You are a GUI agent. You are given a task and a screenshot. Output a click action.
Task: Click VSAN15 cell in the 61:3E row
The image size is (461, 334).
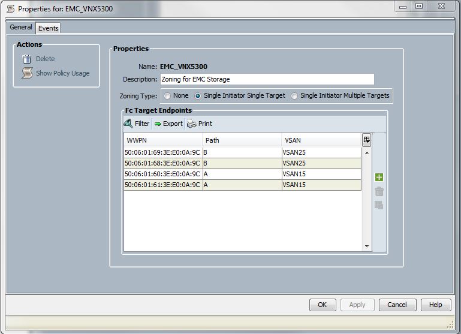[x=321, y=185]
